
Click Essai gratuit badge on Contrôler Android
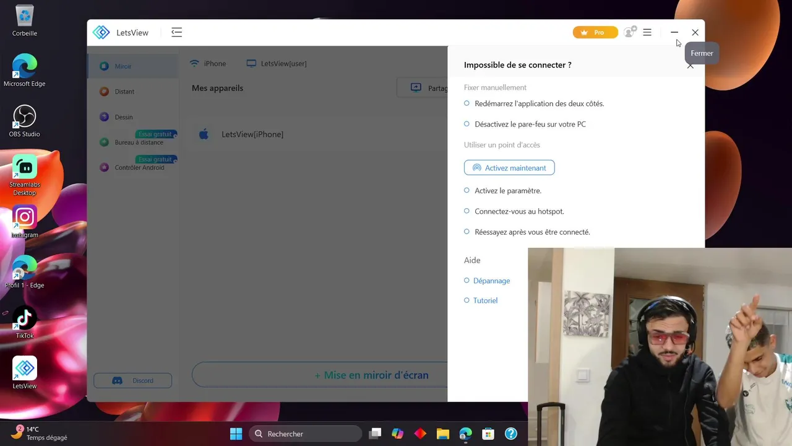click(157, 159)
